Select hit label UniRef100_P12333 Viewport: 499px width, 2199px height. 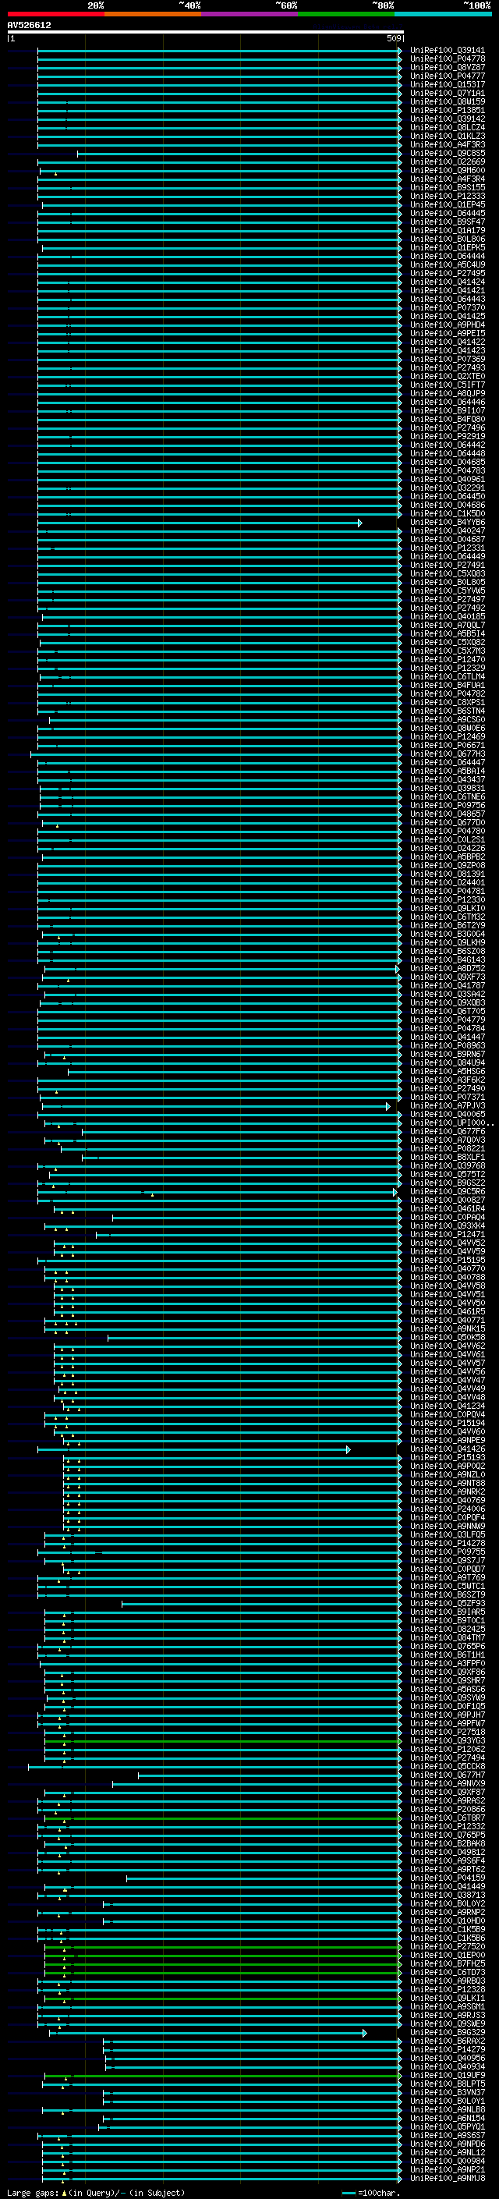447,197
